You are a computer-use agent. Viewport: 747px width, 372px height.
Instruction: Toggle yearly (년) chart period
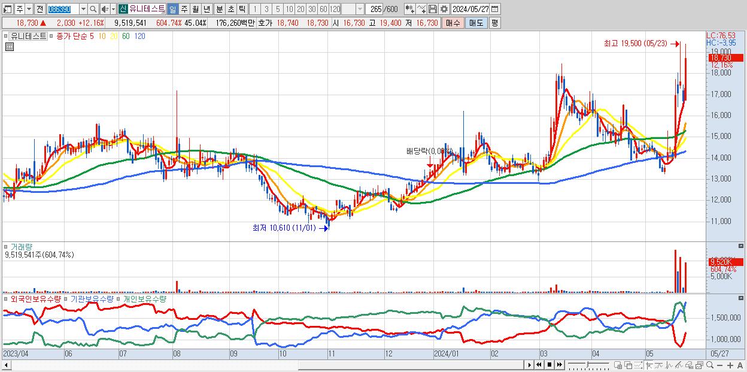tap(207, 9)
